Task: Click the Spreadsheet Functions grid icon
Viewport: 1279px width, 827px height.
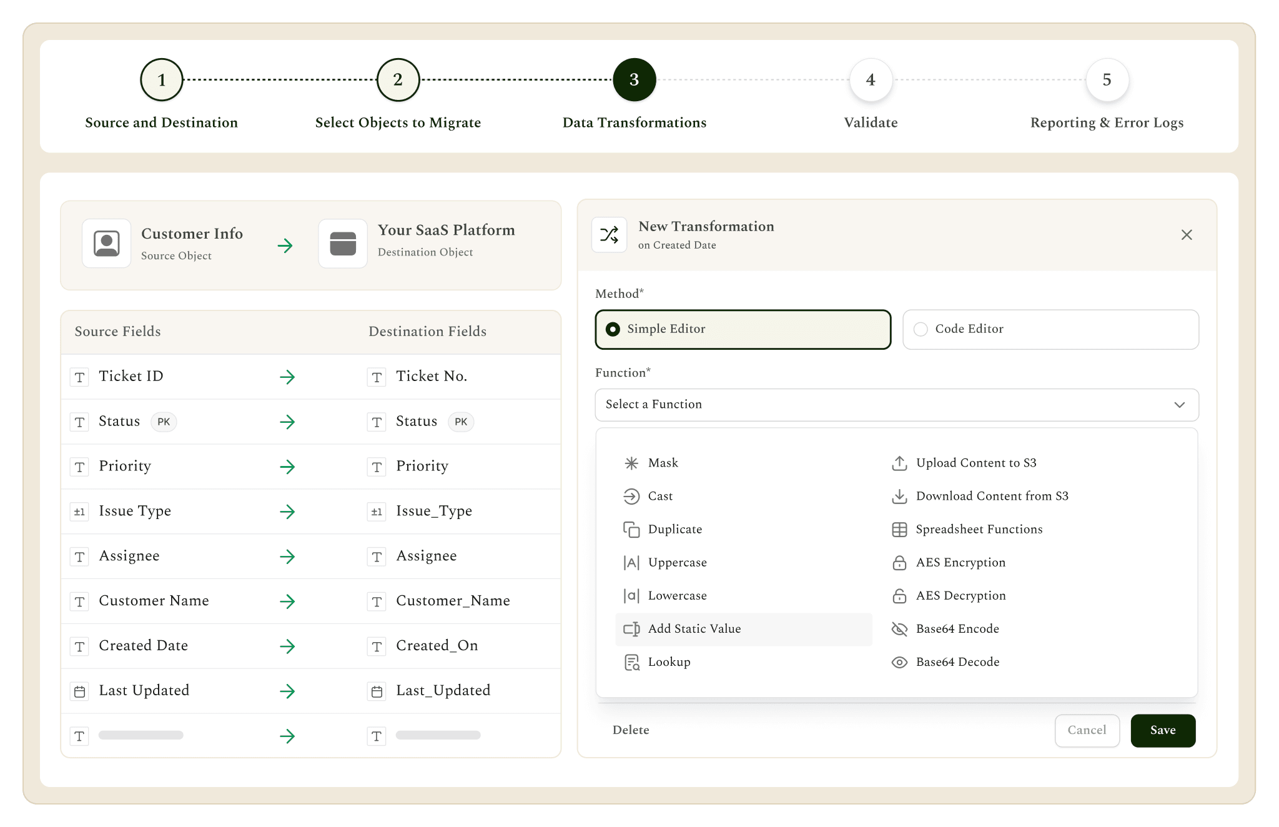Action: [x=899, y=529]
